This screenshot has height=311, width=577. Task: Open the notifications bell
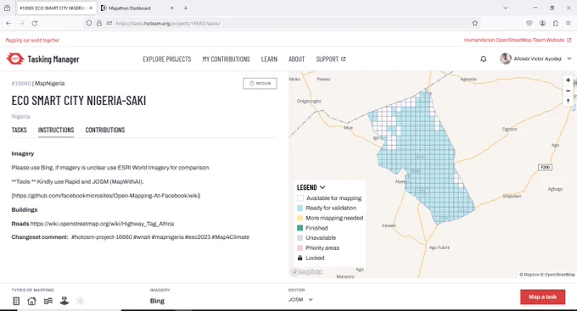pyautogui.click(x=483, y=58)
